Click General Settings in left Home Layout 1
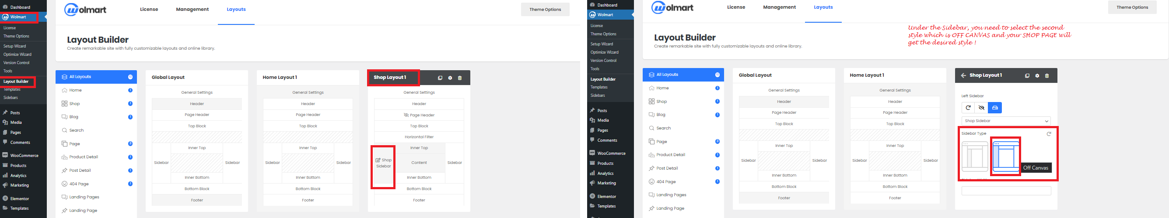The image size is (1169, 218). point(308,92)
